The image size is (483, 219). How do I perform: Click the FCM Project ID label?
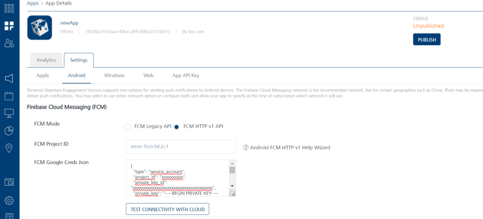click(x=51, y=144)
